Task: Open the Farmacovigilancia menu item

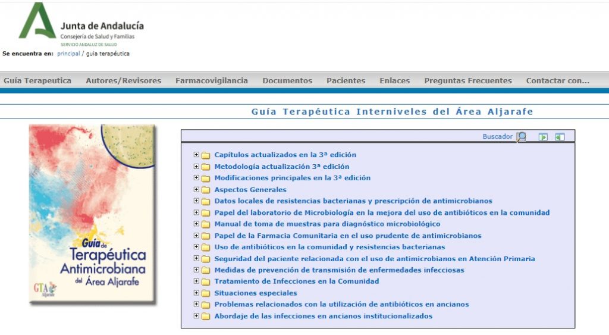Action: click(x=212, y=80)
